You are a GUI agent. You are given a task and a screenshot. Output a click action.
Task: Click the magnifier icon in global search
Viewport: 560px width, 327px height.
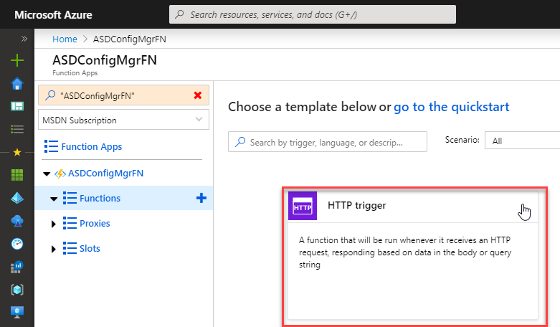(180, 14)
